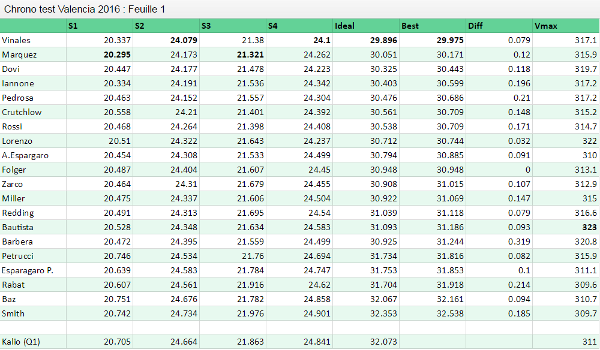Select Lorenzo's Vmax value 322
The width and height of the screenshot is (600, 350).
pos(589,141)
